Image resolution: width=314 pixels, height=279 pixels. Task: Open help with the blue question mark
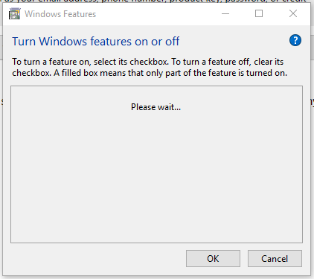[x=295, y=40]
